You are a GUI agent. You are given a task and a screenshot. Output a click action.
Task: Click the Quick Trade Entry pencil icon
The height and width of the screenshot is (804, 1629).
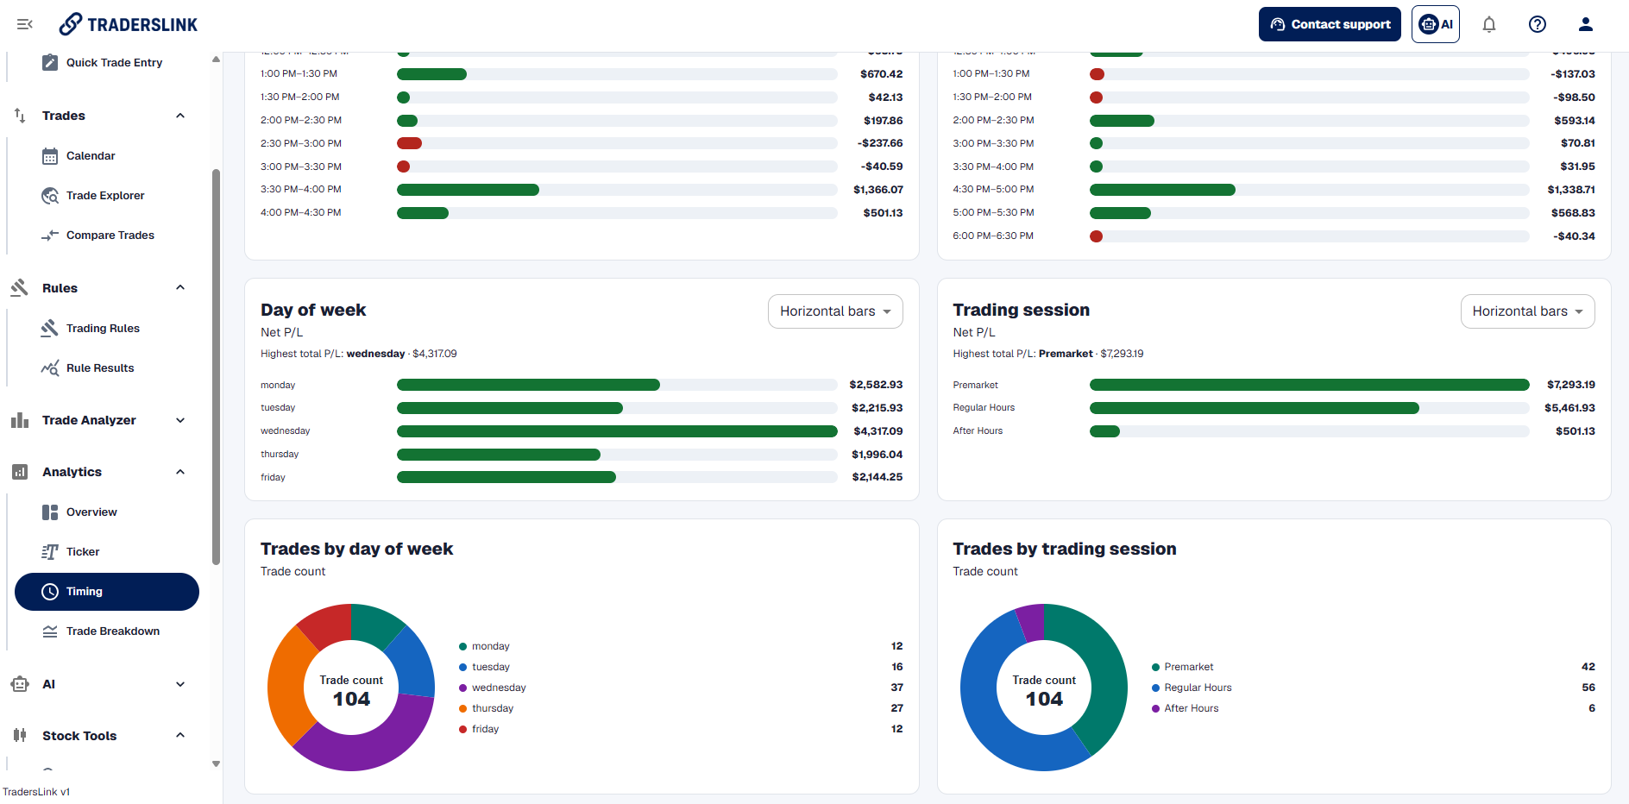50,62
